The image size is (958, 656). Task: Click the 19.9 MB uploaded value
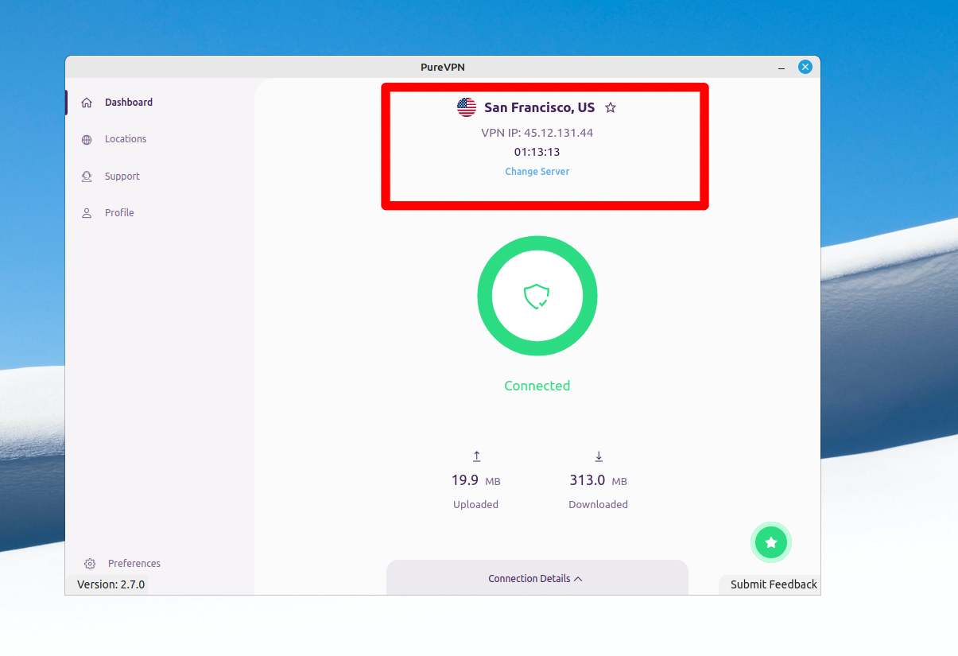(476, 480)
